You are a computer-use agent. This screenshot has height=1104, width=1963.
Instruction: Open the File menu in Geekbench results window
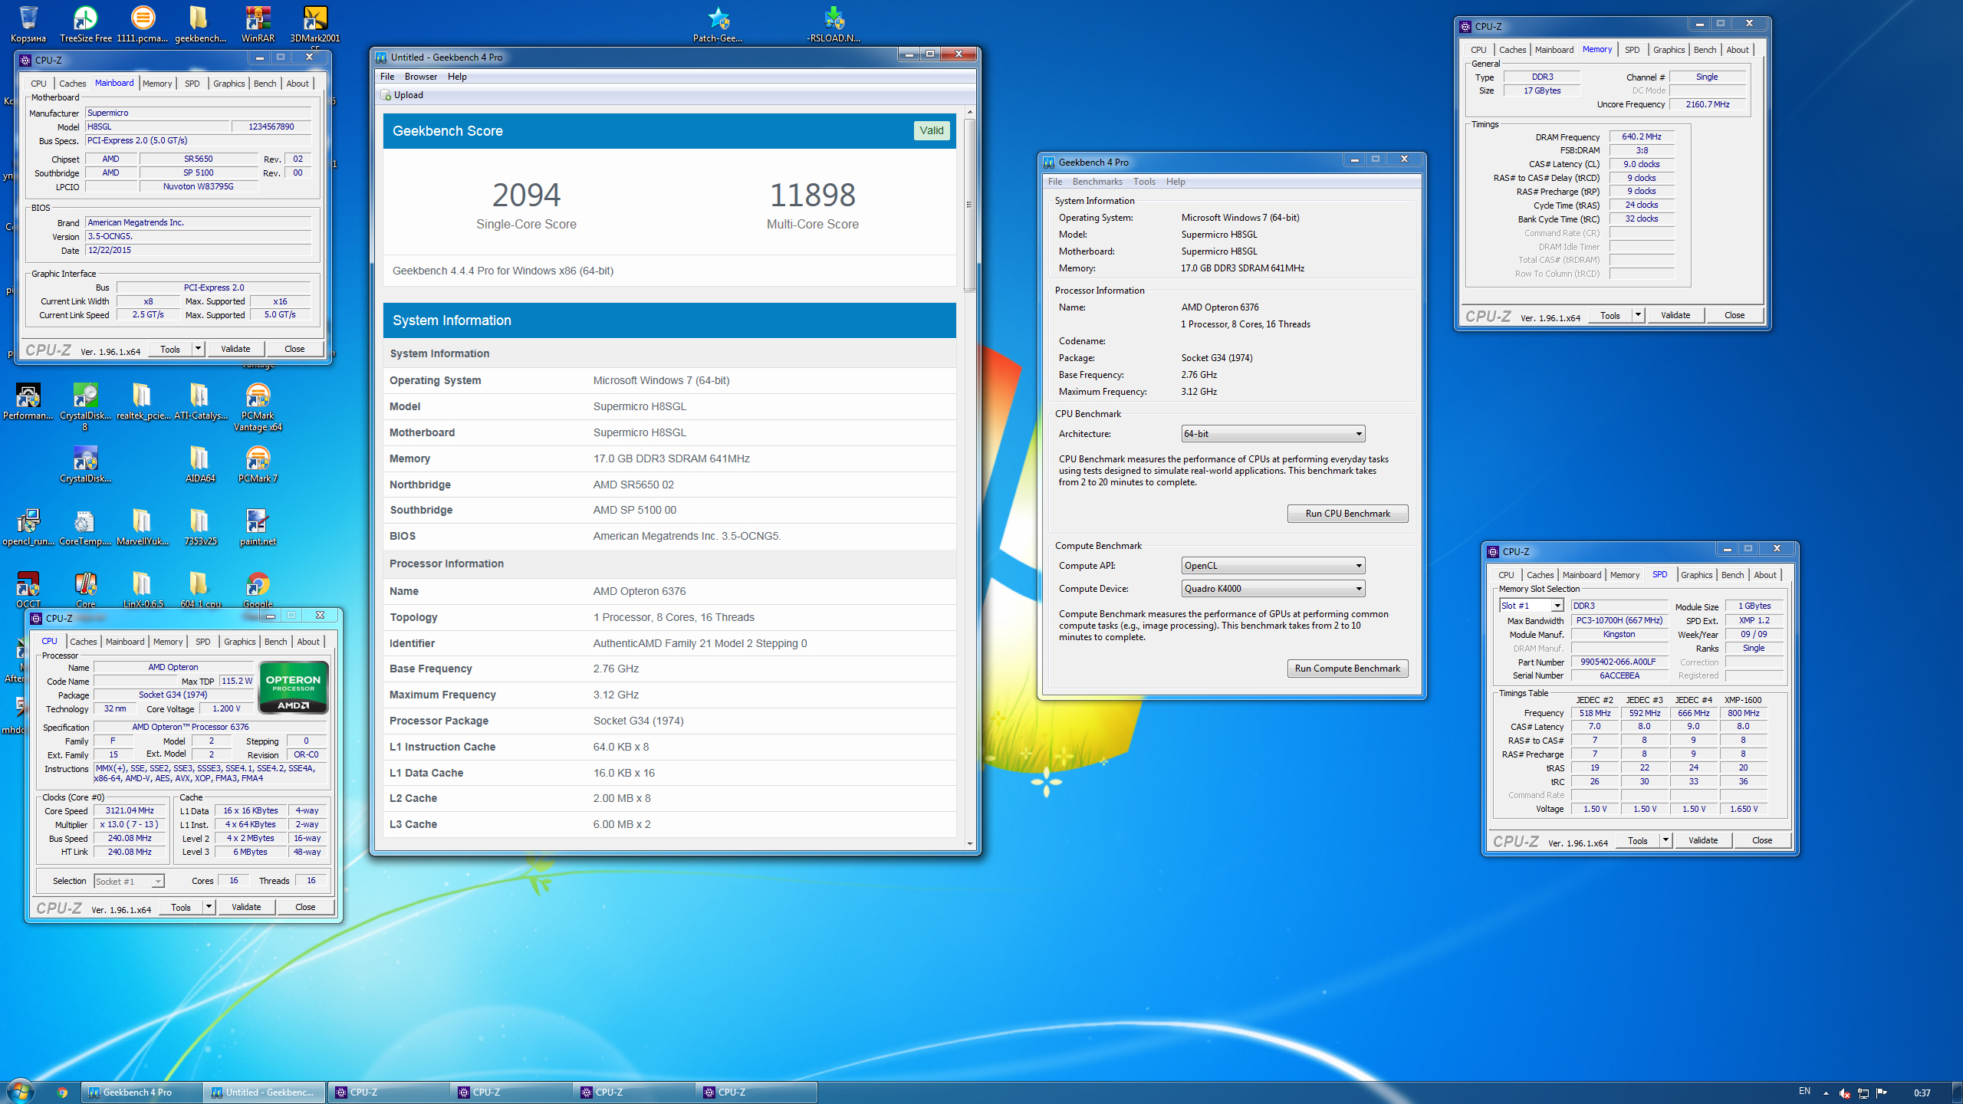coord(387,77)
